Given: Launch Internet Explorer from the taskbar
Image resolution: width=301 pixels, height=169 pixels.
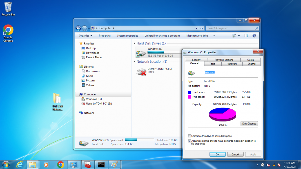Looking at the screenshot, I should (20, 164).
